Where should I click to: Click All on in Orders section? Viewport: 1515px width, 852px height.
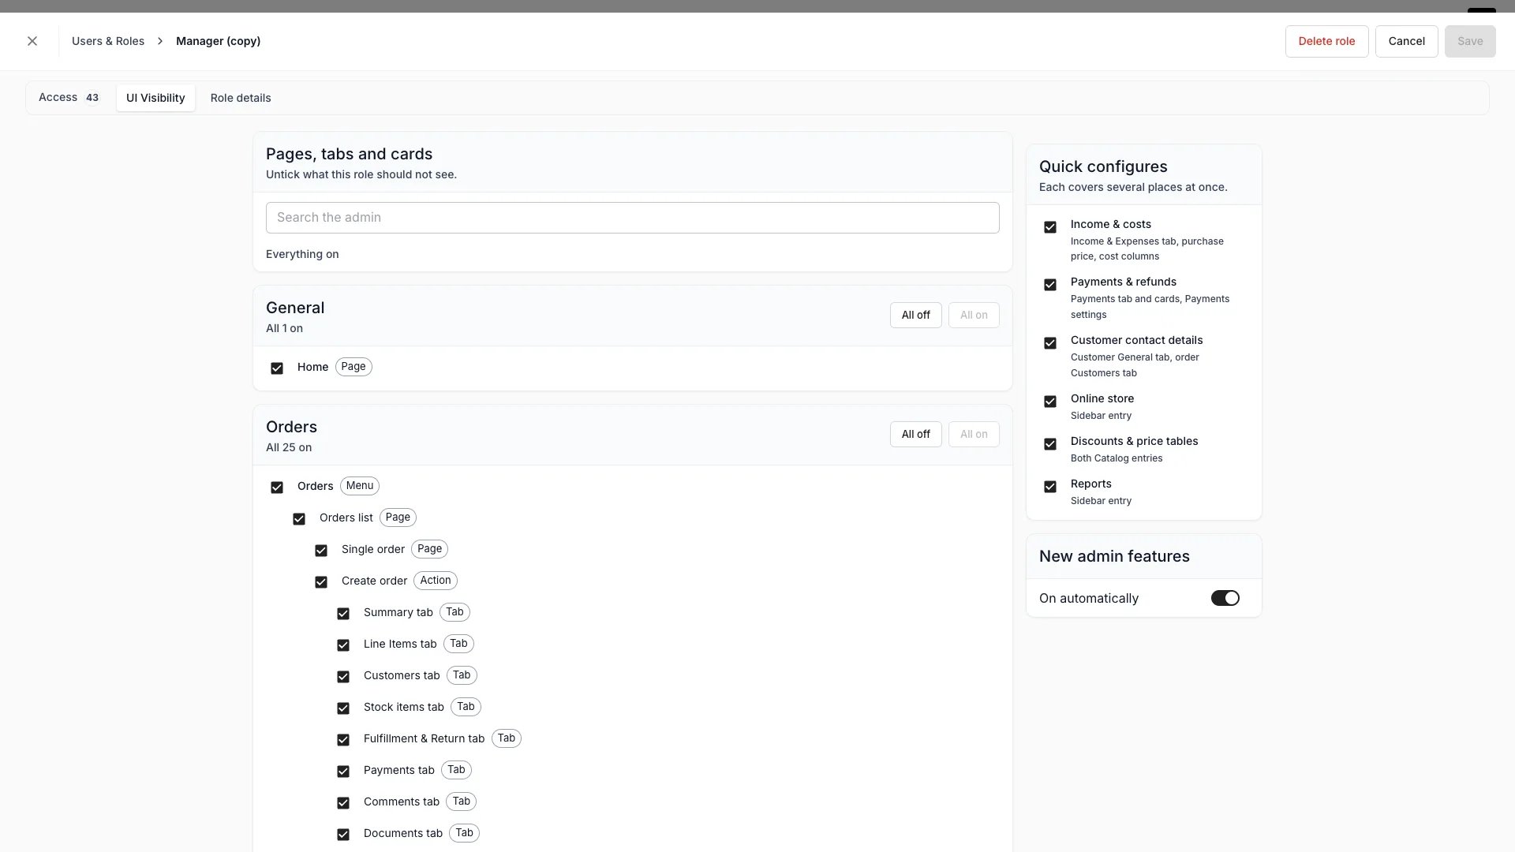(973, 434)
